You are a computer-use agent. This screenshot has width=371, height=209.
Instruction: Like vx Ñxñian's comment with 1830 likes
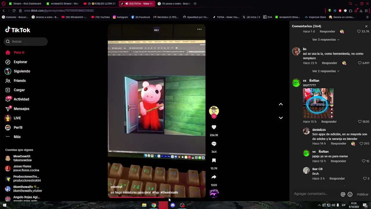click(360, 122)
